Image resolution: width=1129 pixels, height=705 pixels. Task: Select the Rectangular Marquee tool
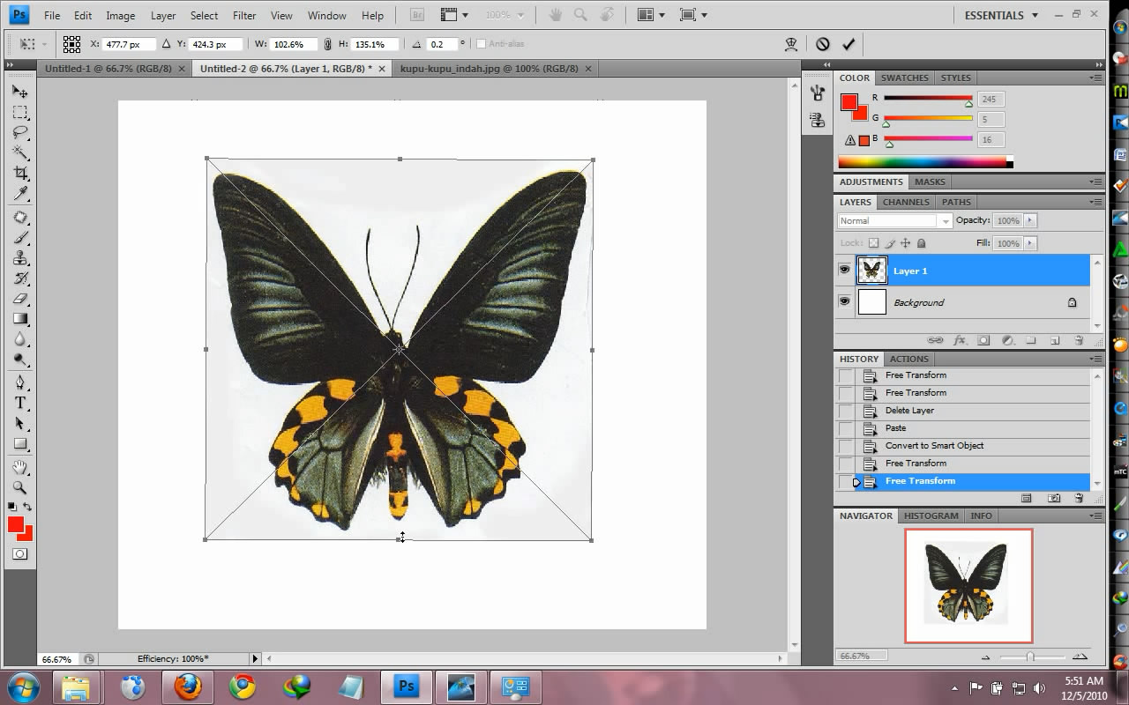tap(19, 113)
